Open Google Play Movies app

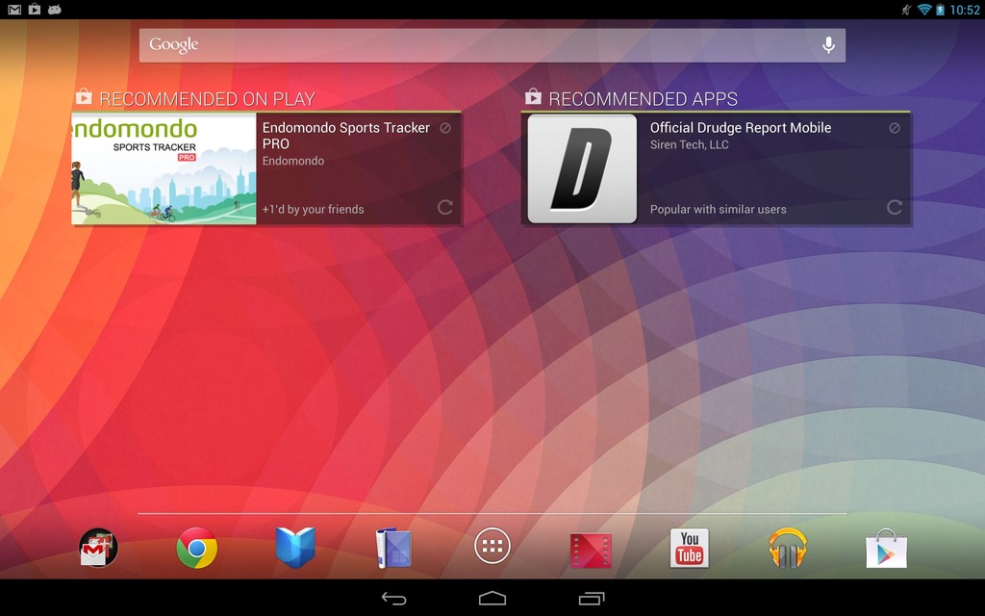coord(591,550)
